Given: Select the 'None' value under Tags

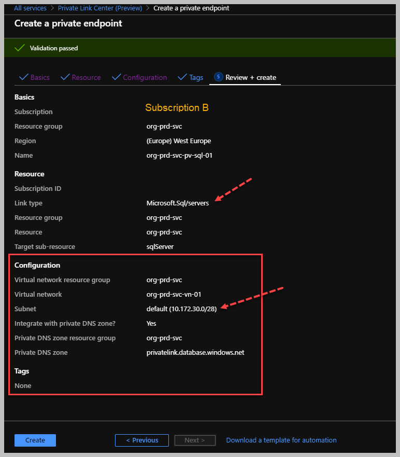Looking at the screenshot, I should pos(23,385).
